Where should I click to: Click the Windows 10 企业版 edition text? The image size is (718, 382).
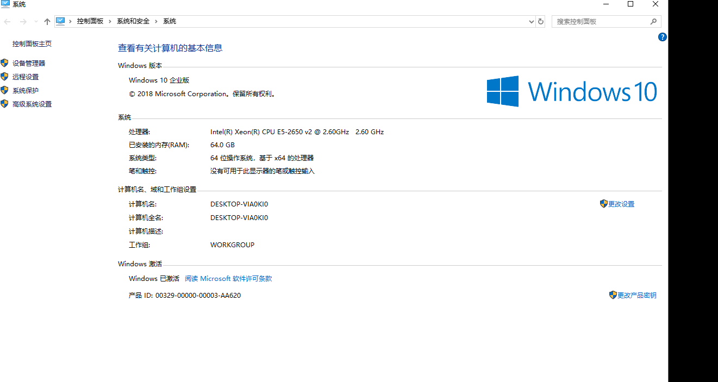[159, 80]
